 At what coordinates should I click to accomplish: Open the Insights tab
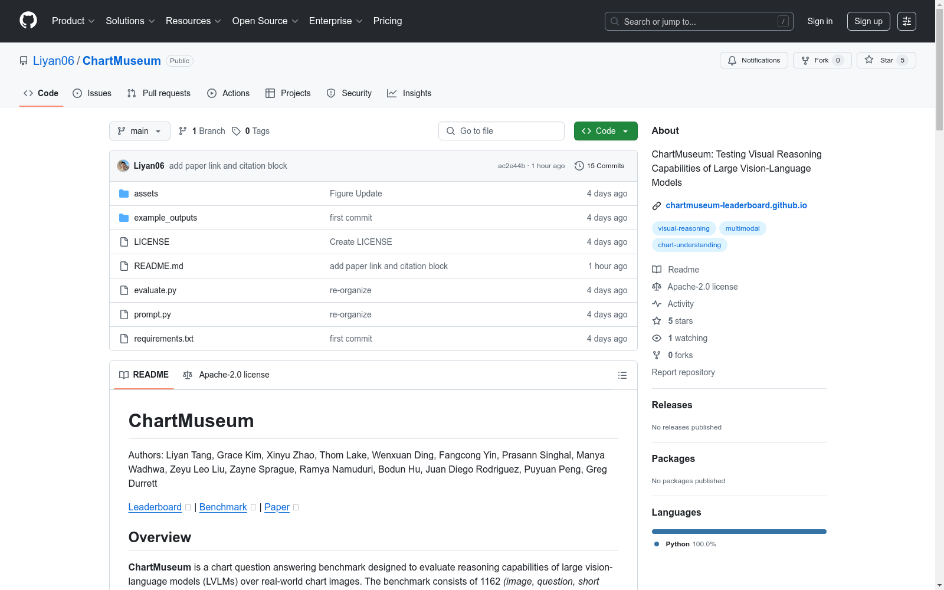click(x=409, y=93)
